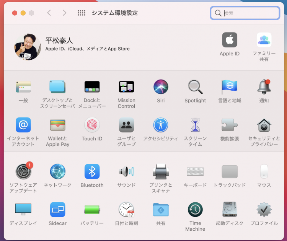This screenshot has height=241, width=287.
Task: Open Touch ID preferences
Action: coord(92,125)
